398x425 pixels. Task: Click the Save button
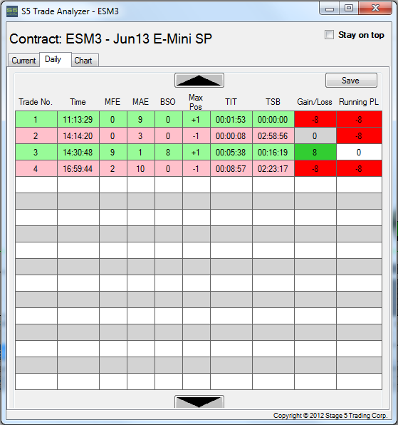(351, 81)
